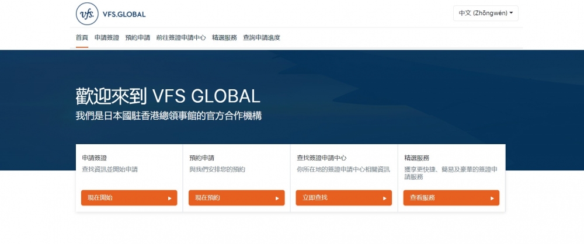
Task: Click the 預約申請 card heading
Action: coord(201,158)
